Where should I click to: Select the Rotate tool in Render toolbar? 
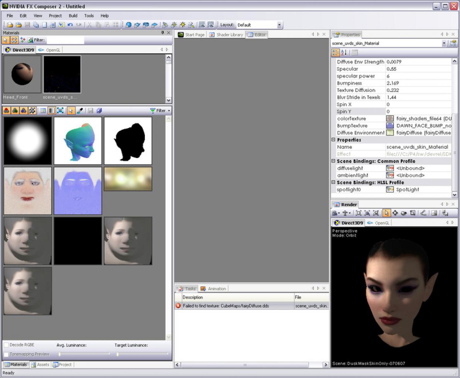click(404, 213)
